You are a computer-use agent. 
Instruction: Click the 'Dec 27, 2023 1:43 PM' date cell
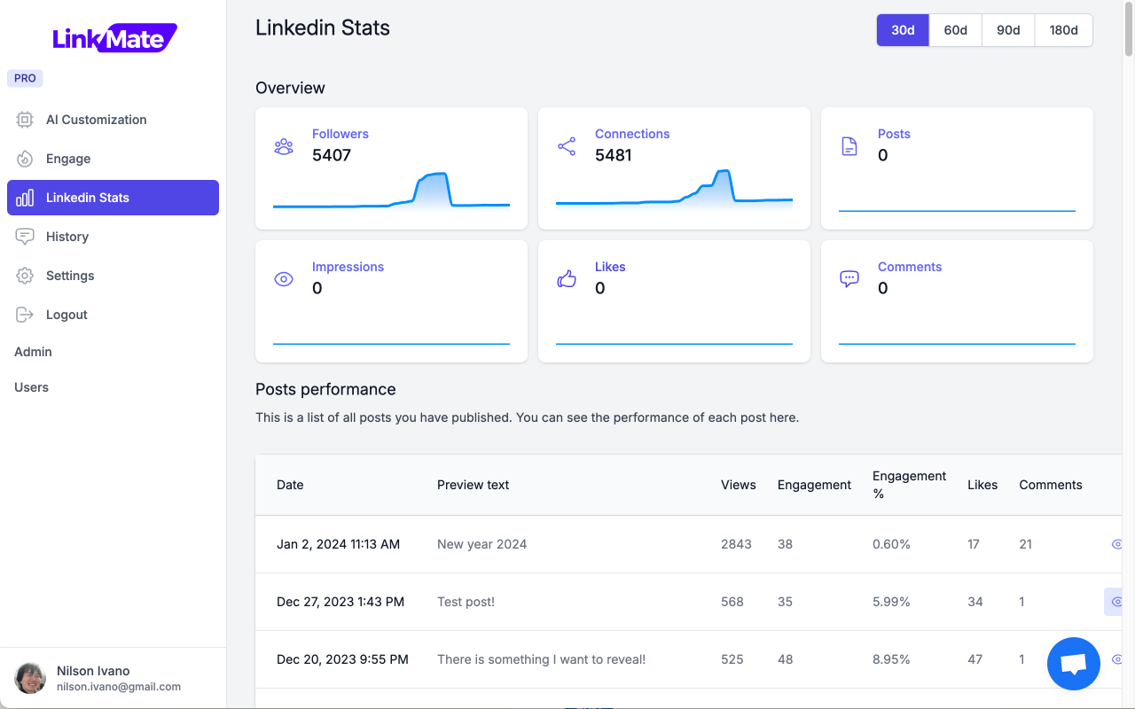tap(340, 602)
